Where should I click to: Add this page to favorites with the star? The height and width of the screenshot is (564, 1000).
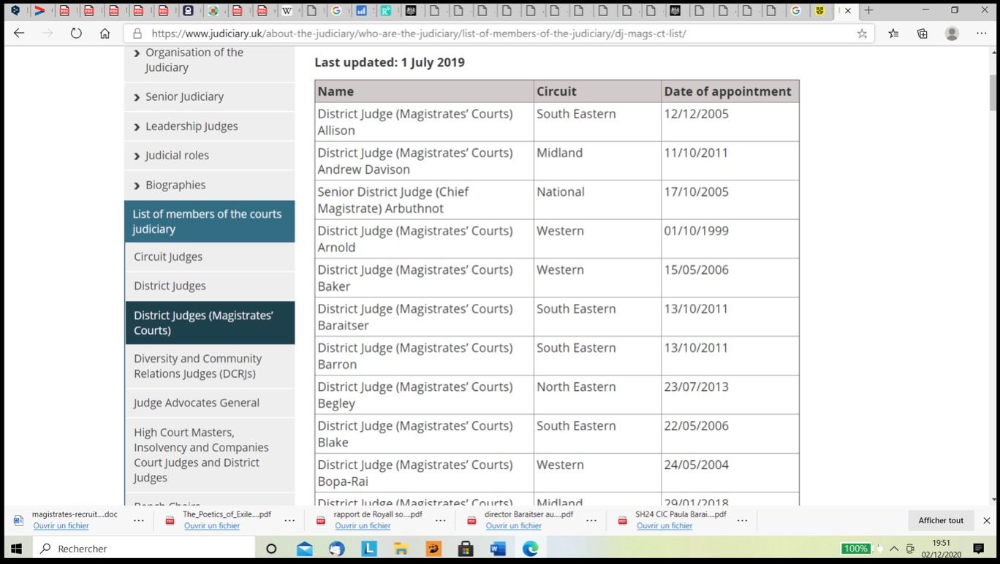[x=862, y=34]
